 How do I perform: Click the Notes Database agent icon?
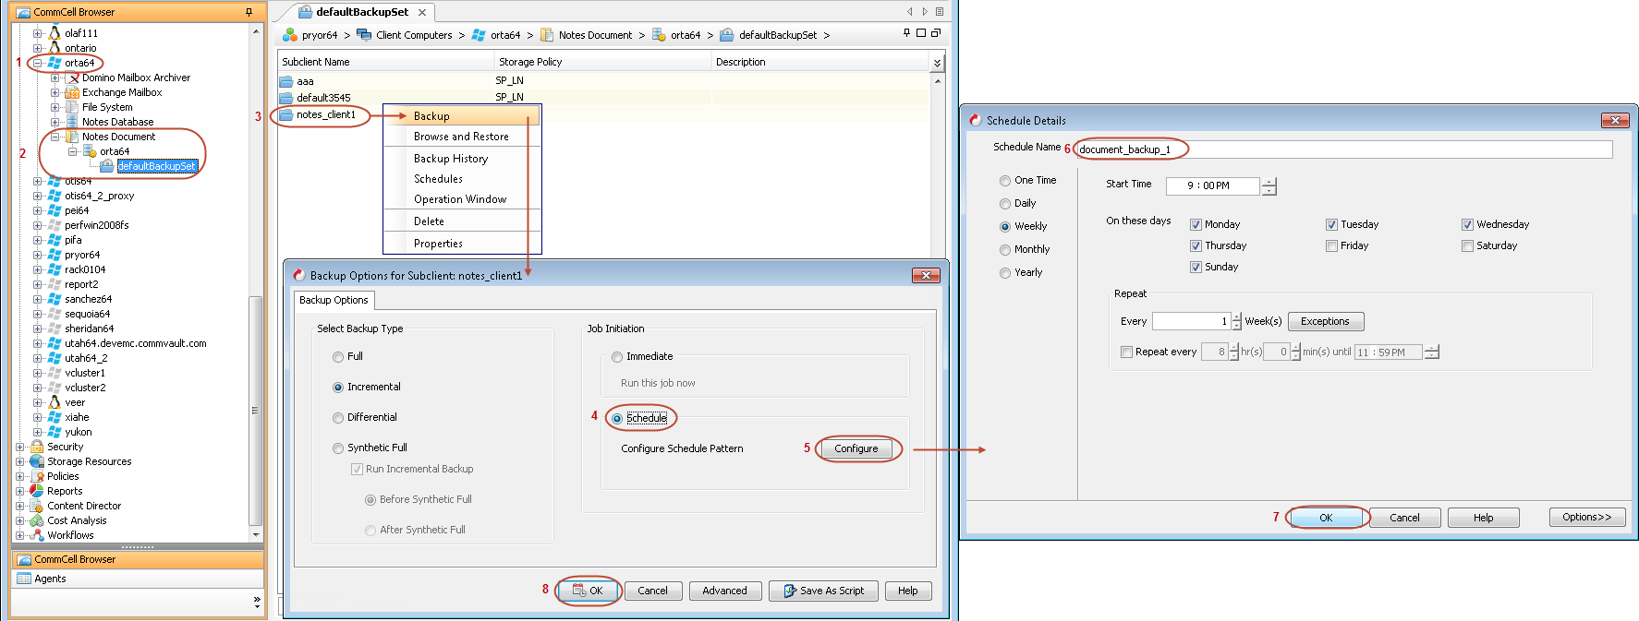(71, 122)
